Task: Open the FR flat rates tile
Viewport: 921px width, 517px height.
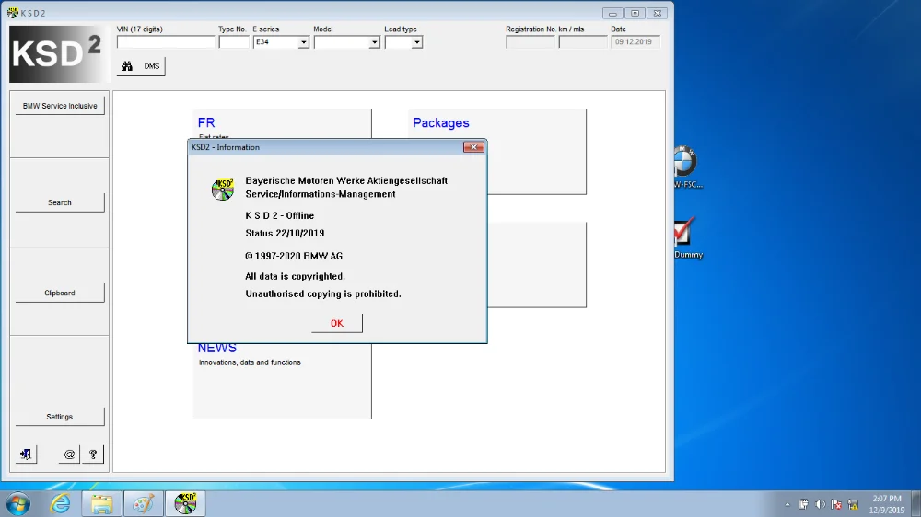Action: (282, 124)
